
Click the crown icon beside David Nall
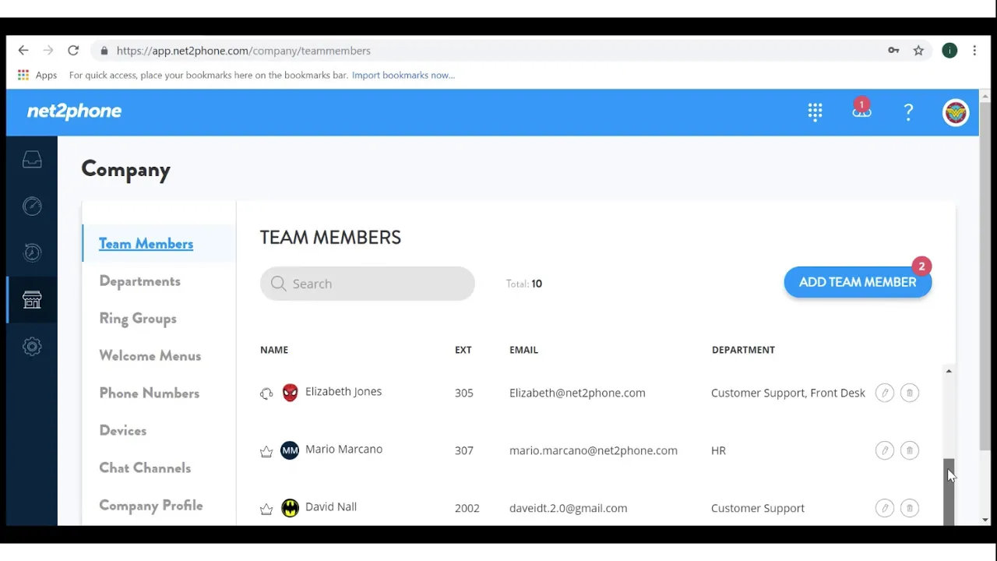(266, 509)
